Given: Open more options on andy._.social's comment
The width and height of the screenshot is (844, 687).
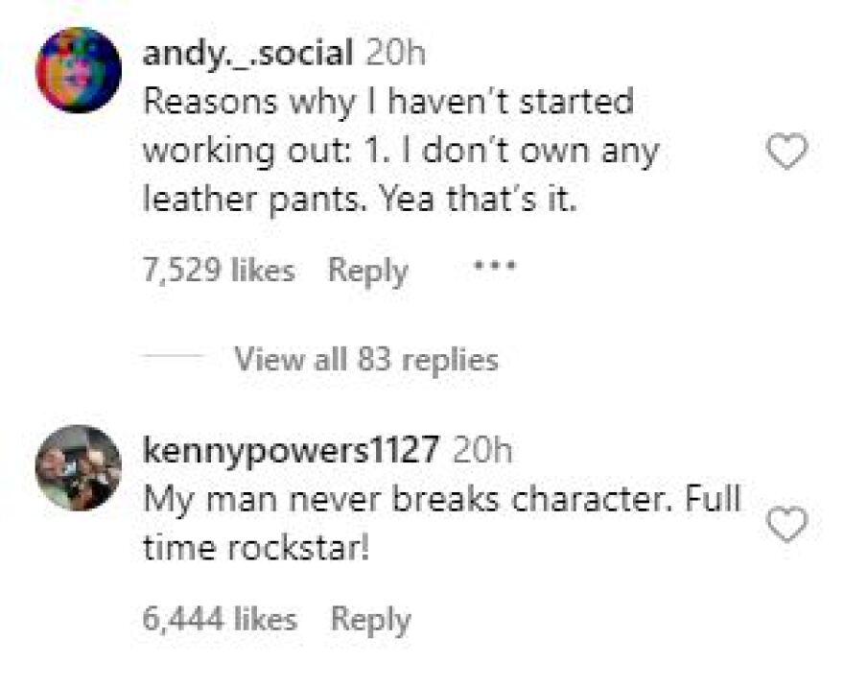Looking at the screenshot, I should 496,266.
